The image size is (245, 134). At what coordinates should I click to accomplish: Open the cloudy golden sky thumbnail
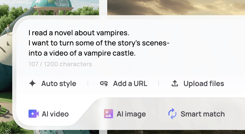click(x=176, y=7)
